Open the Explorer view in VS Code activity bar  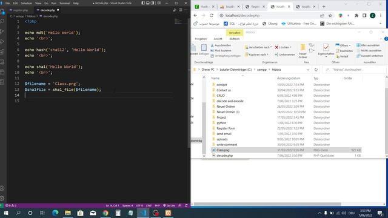[2, 12]
